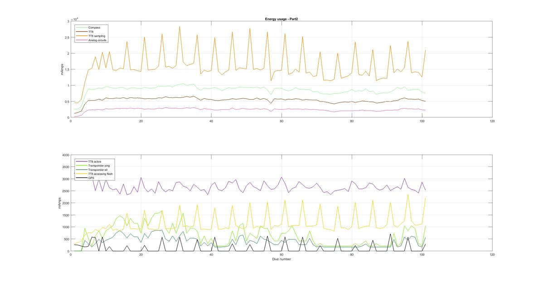Click the black GPS legend line sample
544x282 pixels.
coord(82,178)
